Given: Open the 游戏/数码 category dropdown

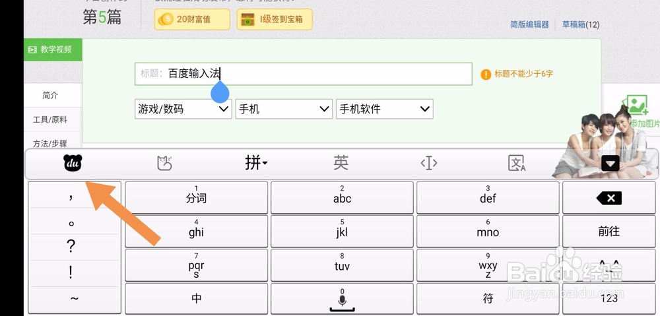Looking at the screenshot, I should coord(183,109).
